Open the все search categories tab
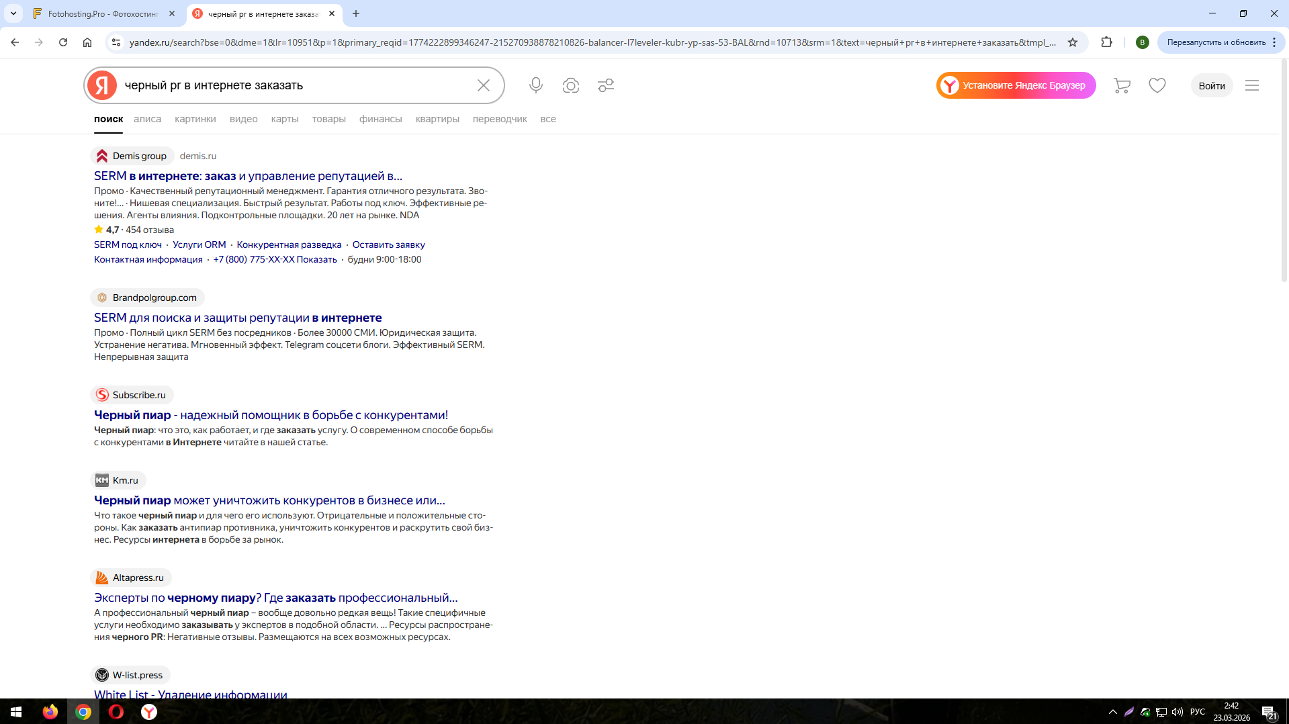 coord(548,119)
